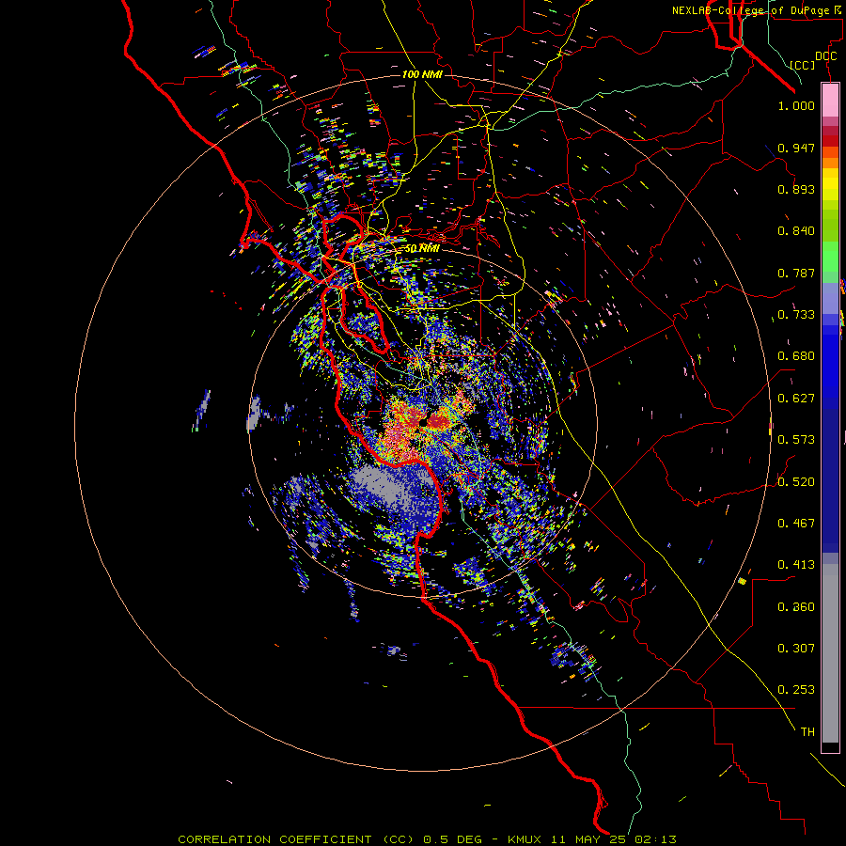The width and height of the screenshot is (846, 846).
Task: Select the 0.467 scale value
Action: click(x=796, y=524)
